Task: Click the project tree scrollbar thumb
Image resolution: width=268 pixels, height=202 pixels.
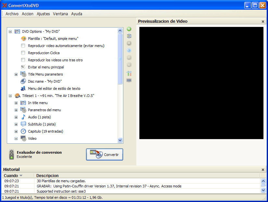Action: (x=120, y=59)
